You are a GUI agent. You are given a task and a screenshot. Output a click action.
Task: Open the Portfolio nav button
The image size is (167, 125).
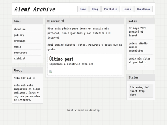point(110,9)
